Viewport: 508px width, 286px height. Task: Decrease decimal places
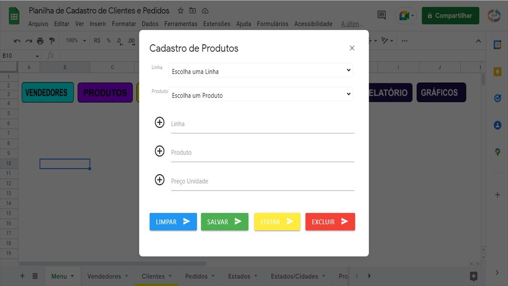click(119, 41)
